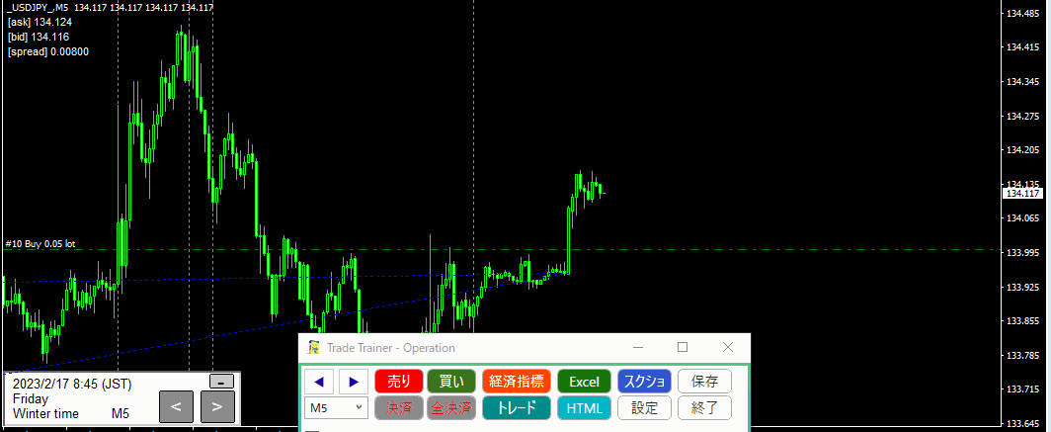Click the 決済 settle button
The height and width of the screenshot is (432, 1051).
click(x=399, y=407)
